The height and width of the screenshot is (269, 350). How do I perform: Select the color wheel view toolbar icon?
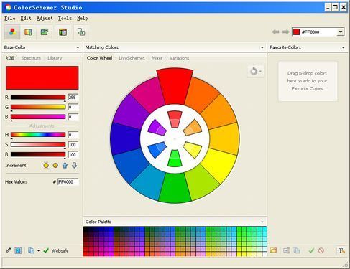tap(12, 32)
